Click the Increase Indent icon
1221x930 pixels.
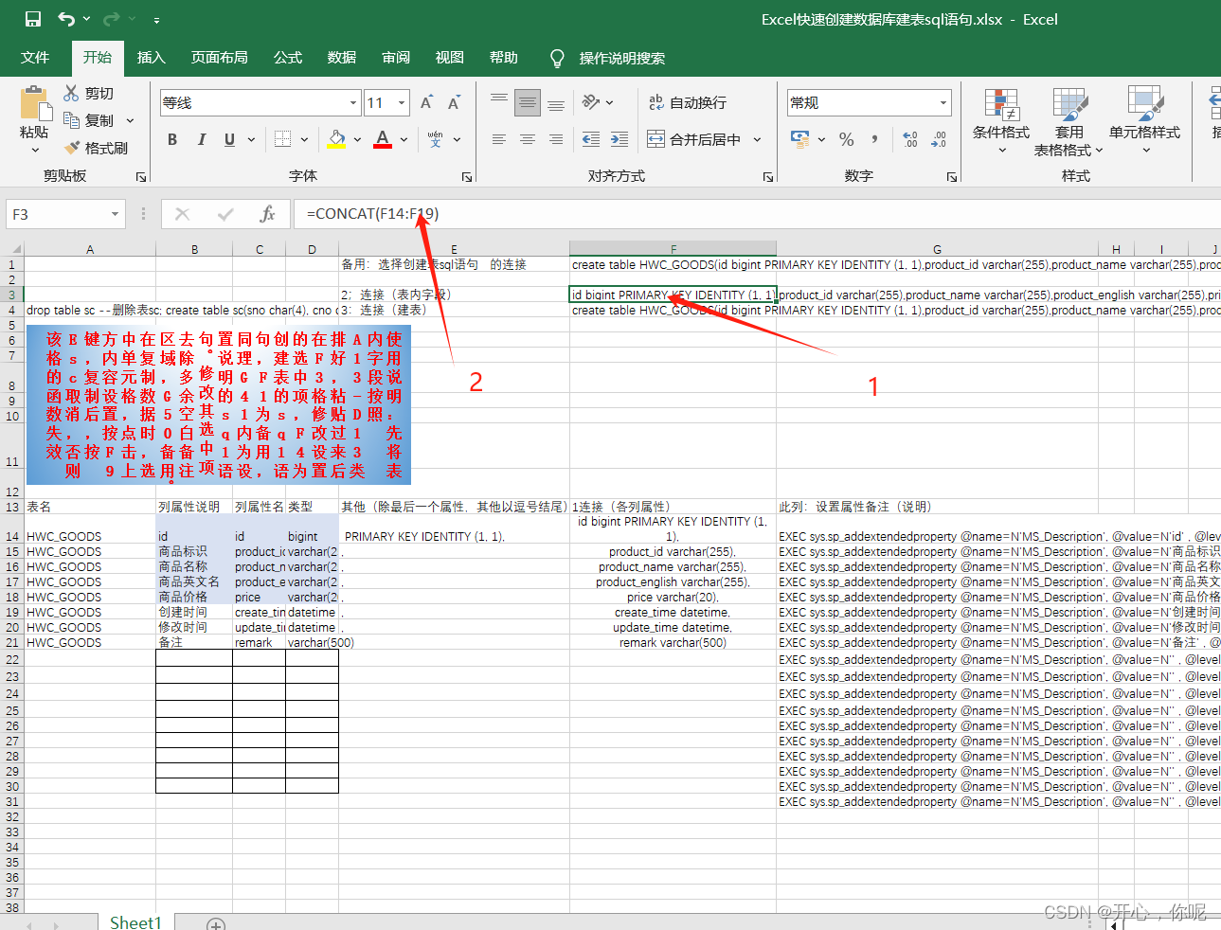point(619,139)
